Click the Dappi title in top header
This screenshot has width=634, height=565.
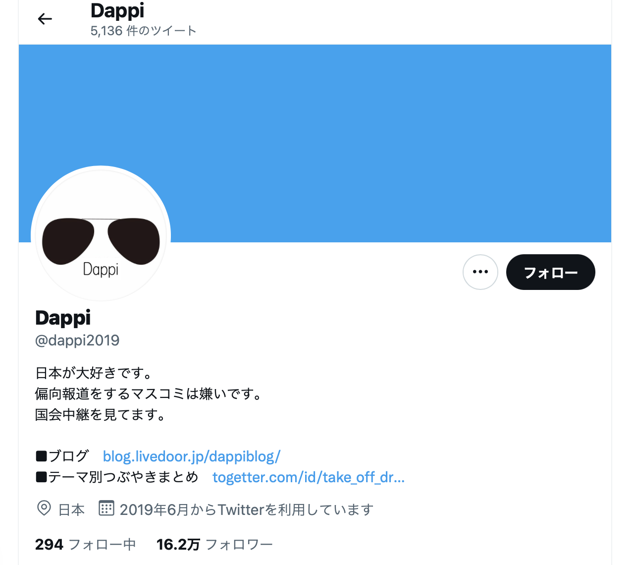click(x=117, y=10)
